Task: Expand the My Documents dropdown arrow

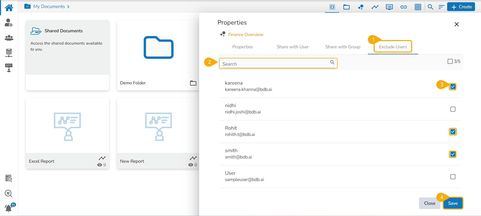Action: (28, 7)
